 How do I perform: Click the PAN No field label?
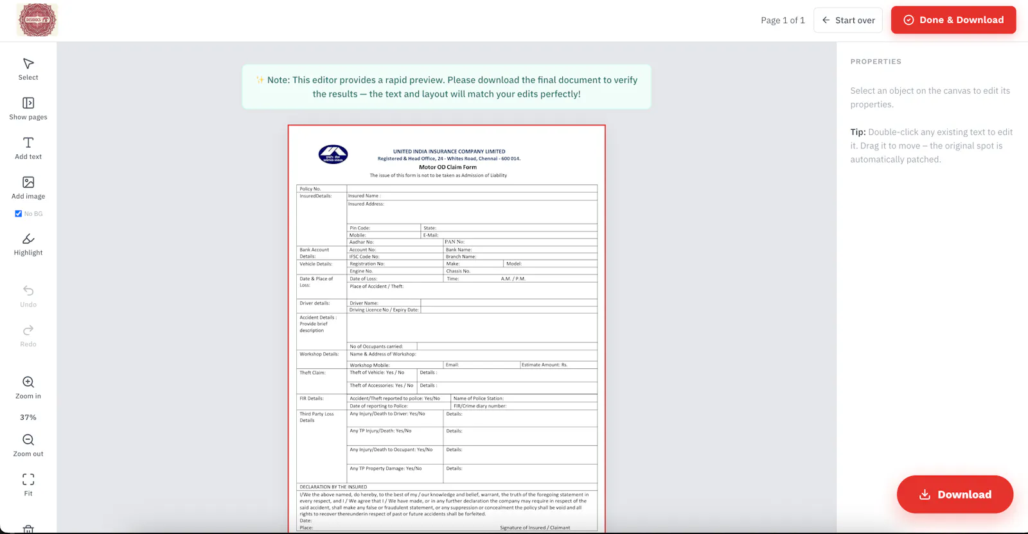pos(454,242)
